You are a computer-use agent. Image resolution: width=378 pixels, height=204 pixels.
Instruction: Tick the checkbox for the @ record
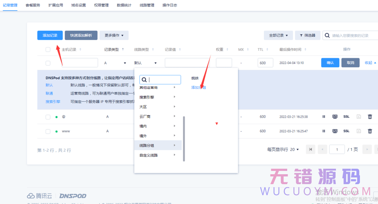pos(48,117)
